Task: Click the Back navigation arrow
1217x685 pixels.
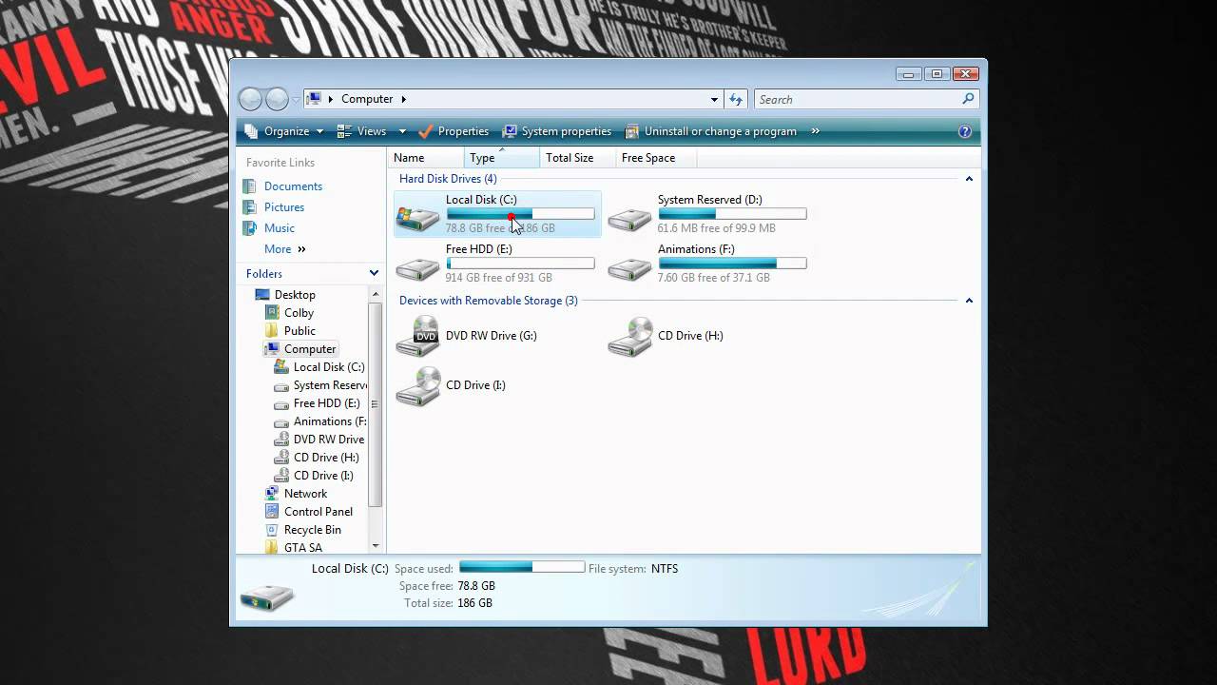Action: pos(250,99)
